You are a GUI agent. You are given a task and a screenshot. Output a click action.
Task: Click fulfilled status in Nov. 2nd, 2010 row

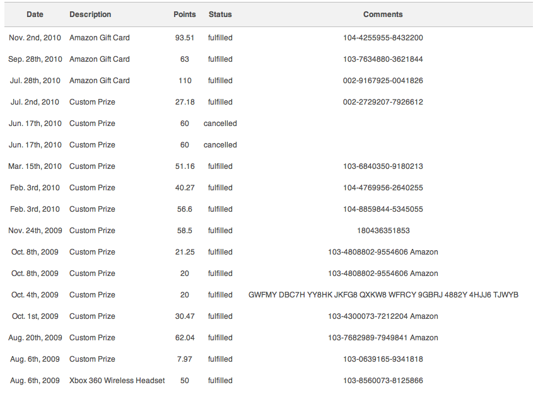pos(220,38)
